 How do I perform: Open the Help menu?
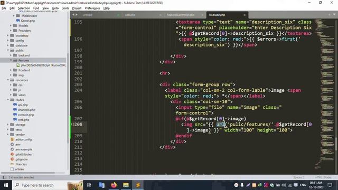pyautogui.click(x=107, y=8)
